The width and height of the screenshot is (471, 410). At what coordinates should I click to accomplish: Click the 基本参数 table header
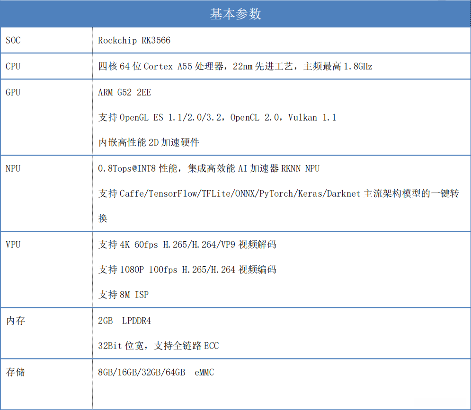click(x=236, y=14)
